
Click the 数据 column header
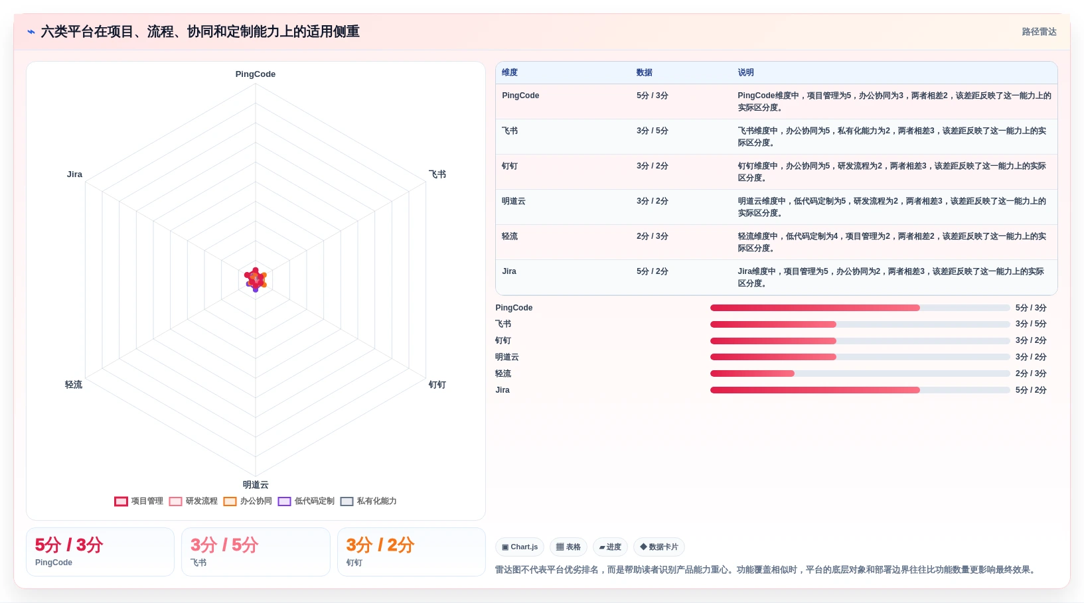[645, 72]
